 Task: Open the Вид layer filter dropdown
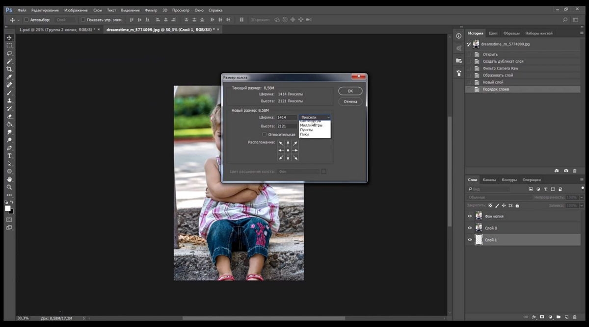point(489,189)
